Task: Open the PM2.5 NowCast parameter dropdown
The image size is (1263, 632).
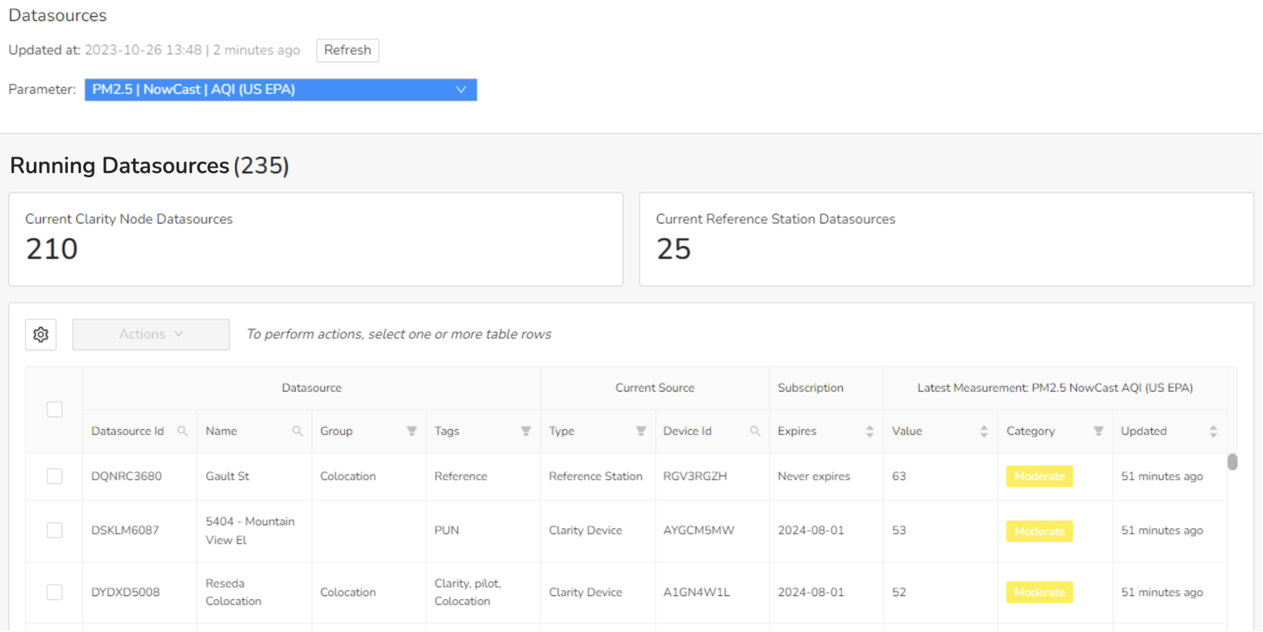Action: (280, 89)
